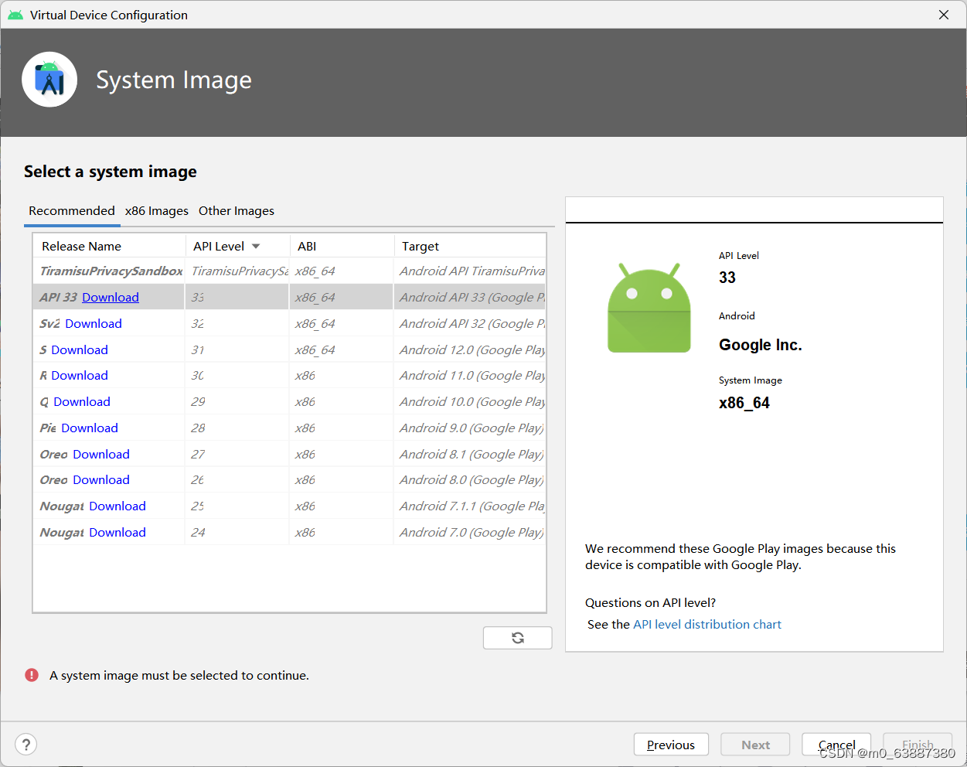Select the Android 8.1 (Google Play) target cell
This screenshot has width=967, height=767.
(x=470, y=455)
